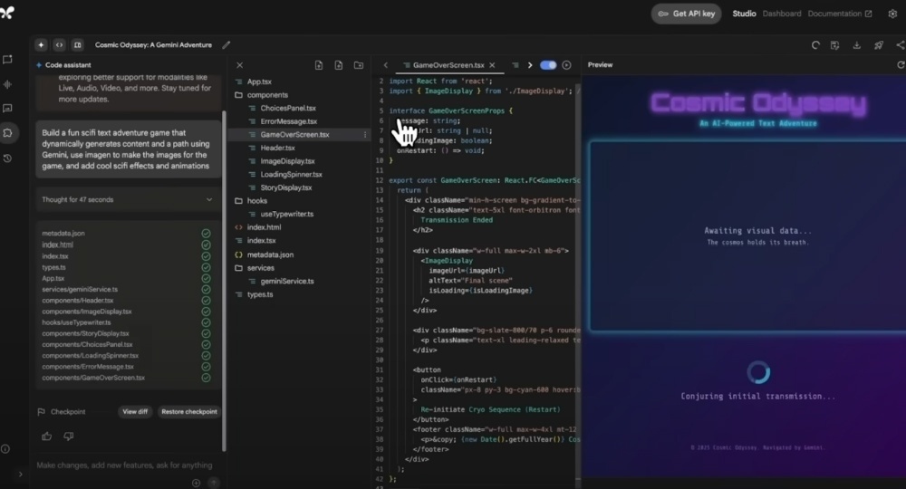Toggle the blue switch in editor header
906x489 pixels.
548,65
